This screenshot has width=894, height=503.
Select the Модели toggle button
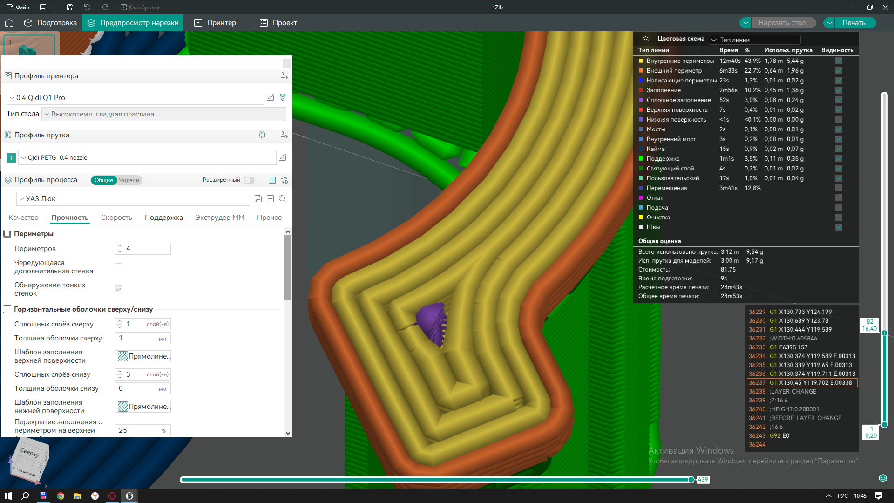[x=129, y=180]
